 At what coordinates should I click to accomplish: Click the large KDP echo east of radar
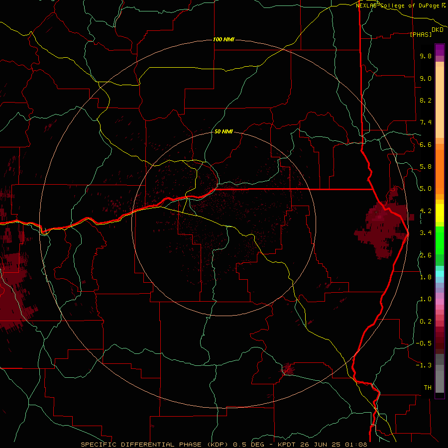click(383, 225)
